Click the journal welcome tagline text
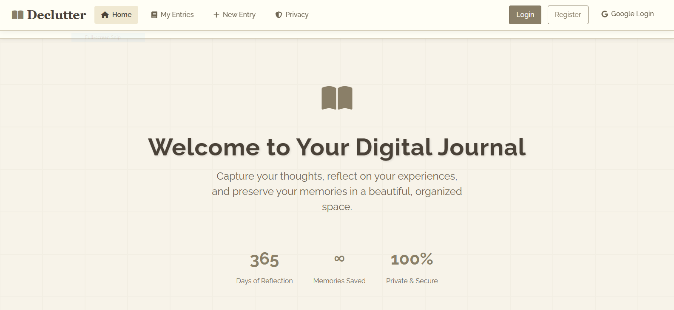This screenshot has width=674, height=310. pyautogui.click(x=337, y=191)
